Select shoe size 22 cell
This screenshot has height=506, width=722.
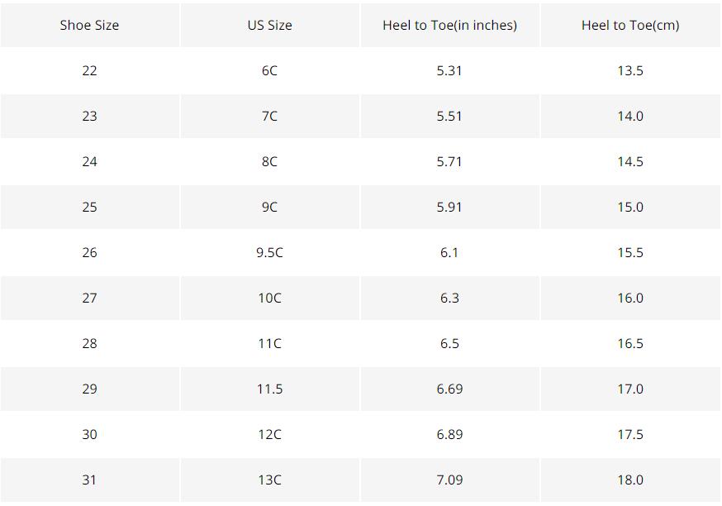click(89, 70)
